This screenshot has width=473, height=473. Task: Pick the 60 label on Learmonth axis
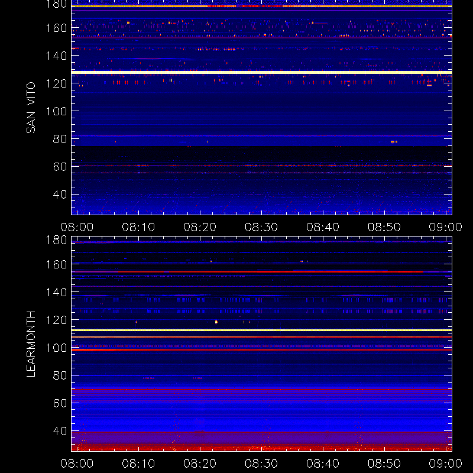point(60,403)
